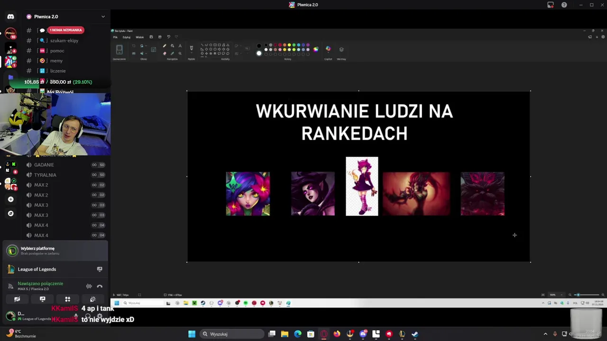Join the GADANIE voice channel
This screenshot has width=607, height=341.
pos(44,165)
